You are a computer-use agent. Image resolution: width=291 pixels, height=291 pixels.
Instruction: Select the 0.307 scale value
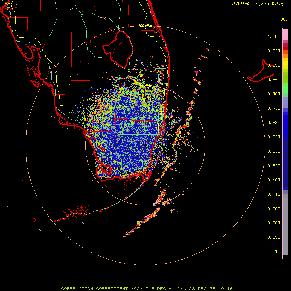[x=274, y=223]
